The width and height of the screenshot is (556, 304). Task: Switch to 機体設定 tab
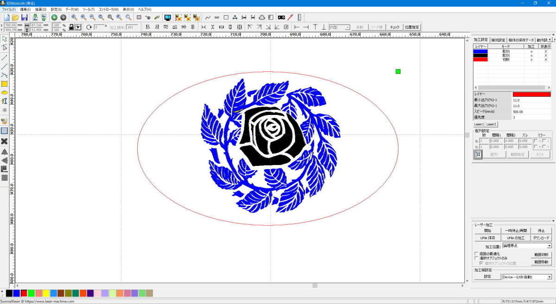pos(498,40)
